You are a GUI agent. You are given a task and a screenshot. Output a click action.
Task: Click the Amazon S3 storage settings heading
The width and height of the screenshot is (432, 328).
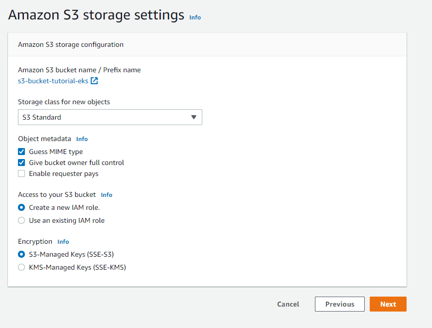(97, 15)
